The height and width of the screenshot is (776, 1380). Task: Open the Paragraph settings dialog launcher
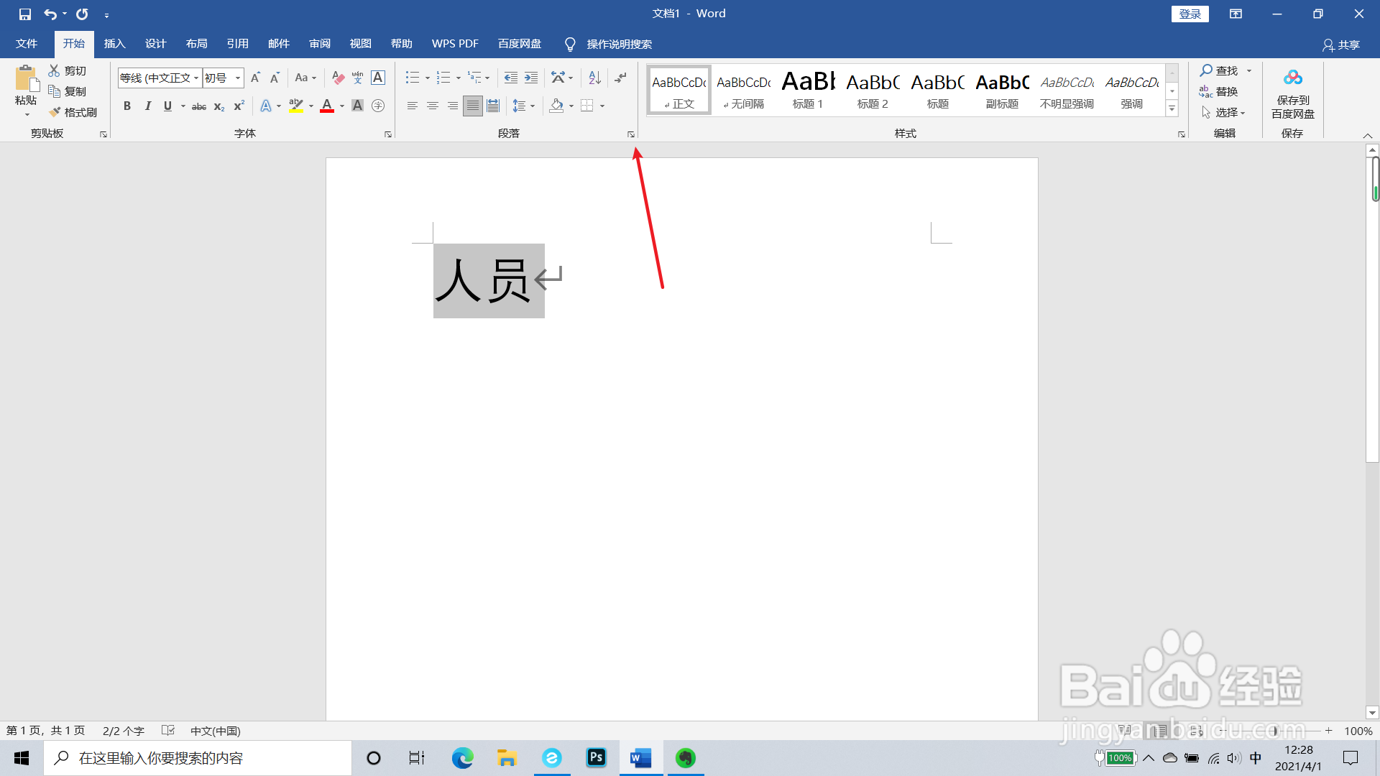(x=630, y=134)
